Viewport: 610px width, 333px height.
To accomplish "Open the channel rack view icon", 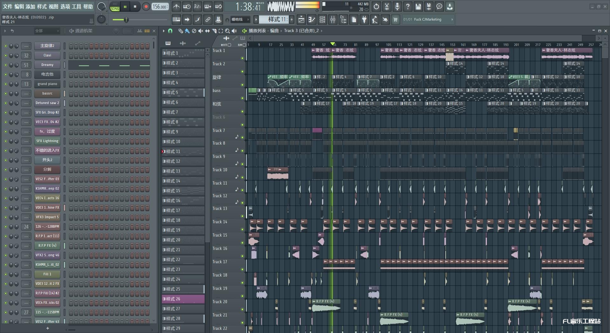I will 322,20.
